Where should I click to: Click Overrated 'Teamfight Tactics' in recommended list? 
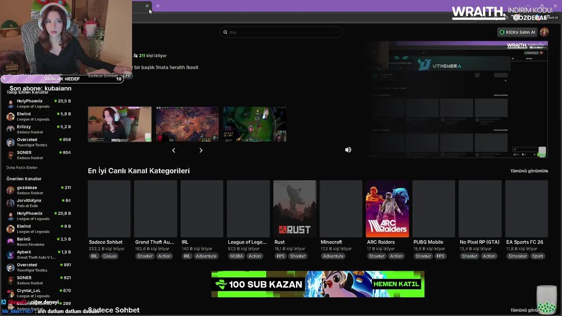pos(32,270)
